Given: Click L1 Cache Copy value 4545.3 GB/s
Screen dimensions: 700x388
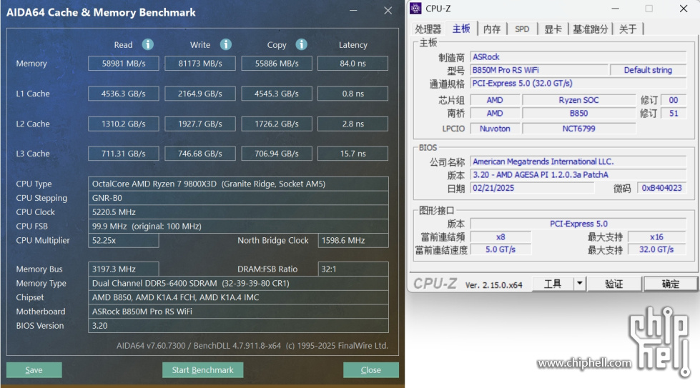Looking at the screenshot, I should [x=277, y=94].
